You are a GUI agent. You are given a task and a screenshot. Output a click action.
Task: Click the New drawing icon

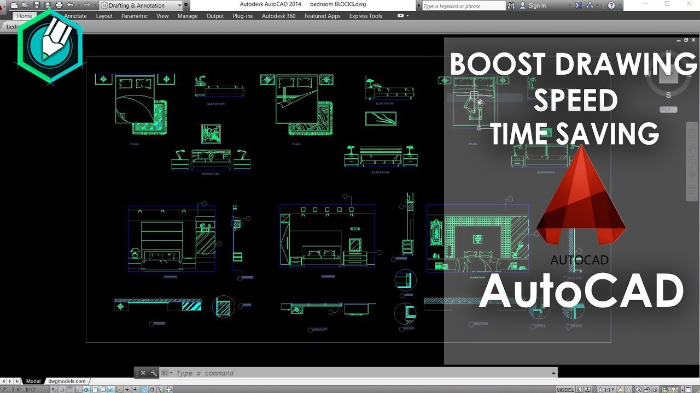(x=15, y=5)
